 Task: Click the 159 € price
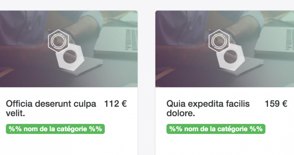276,104
